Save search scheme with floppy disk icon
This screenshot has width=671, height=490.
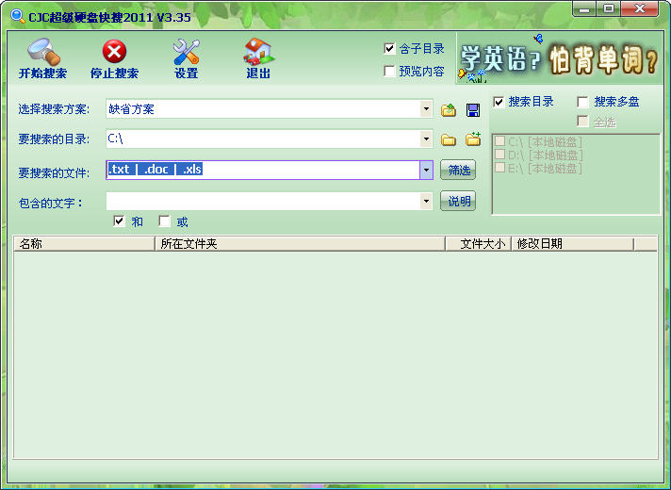click(473, 110)
